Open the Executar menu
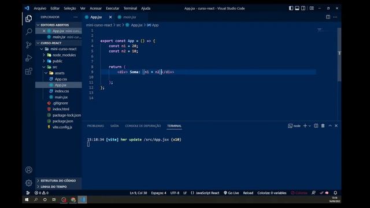The image size is (370, 208). [x=113, y=8]
